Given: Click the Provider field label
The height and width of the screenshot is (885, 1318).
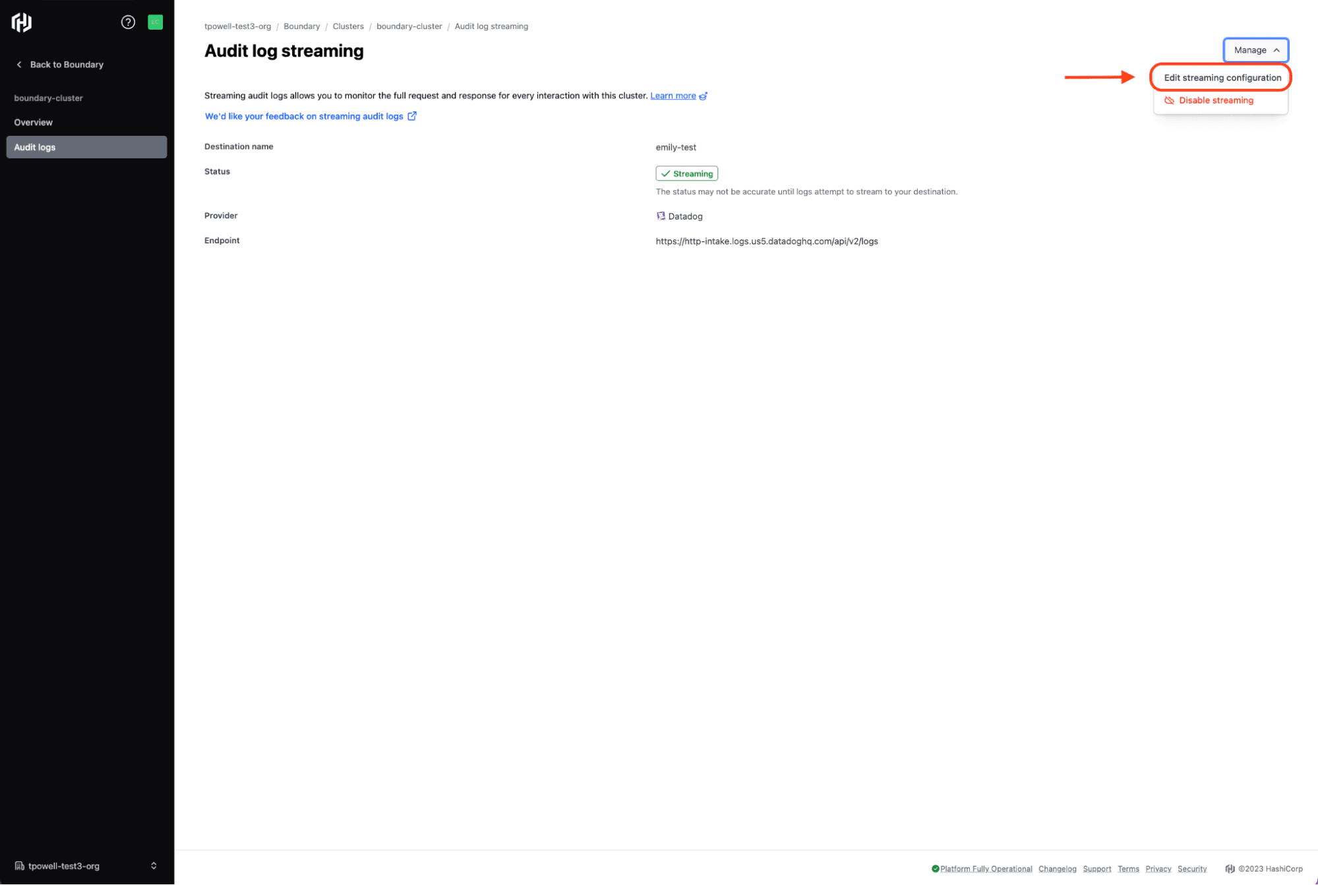Looking at the screenshot, I should click(x=221, y=216).
